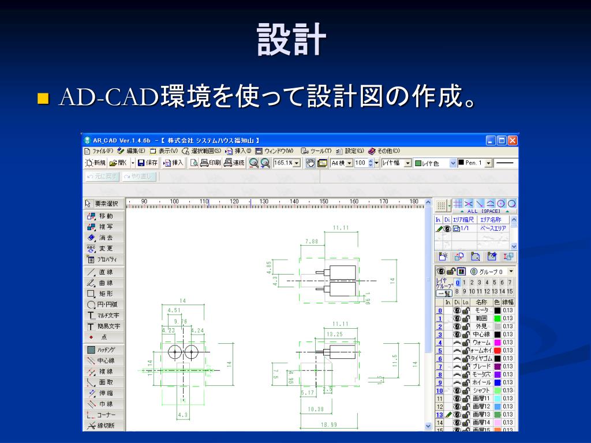Enable the grid snap icon
591x443 pixels.
tap(458, 204)
